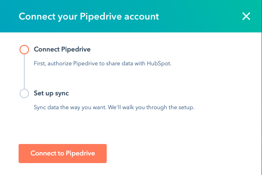Click the dialog title Connect your Pipedrive account
Image resolution: width=262 pixels, height=175 pixels.
(89, 17)
